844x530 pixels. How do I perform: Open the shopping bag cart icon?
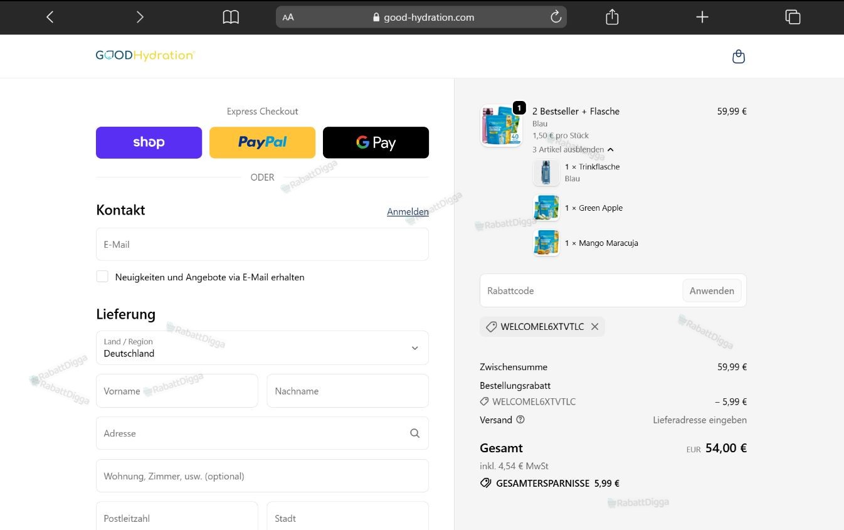point(739,56)
